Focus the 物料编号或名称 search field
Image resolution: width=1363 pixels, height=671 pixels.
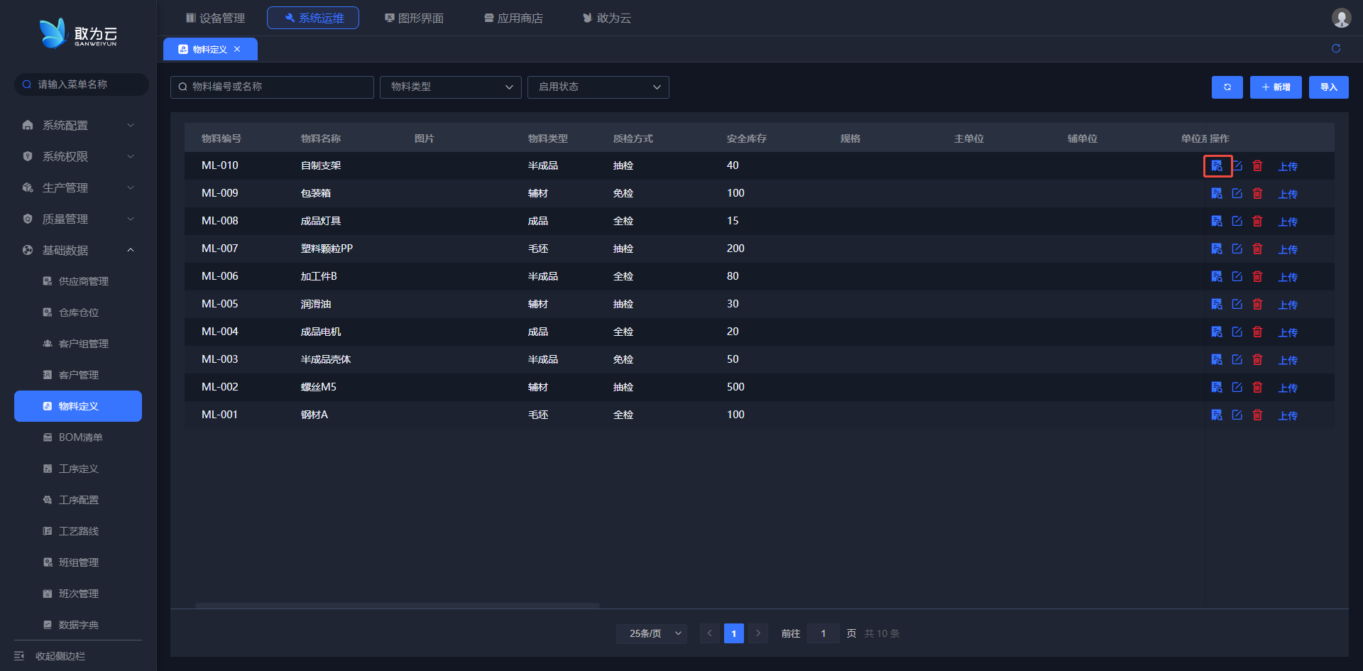(272, 87)
